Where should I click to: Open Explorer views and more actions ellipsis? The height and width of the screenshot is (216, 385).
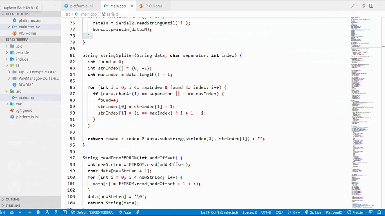click(54, 6)
